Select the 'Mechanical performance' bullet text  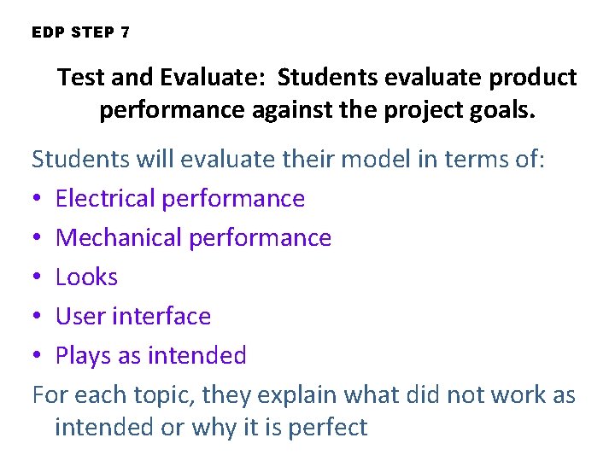tap(193, 237)
